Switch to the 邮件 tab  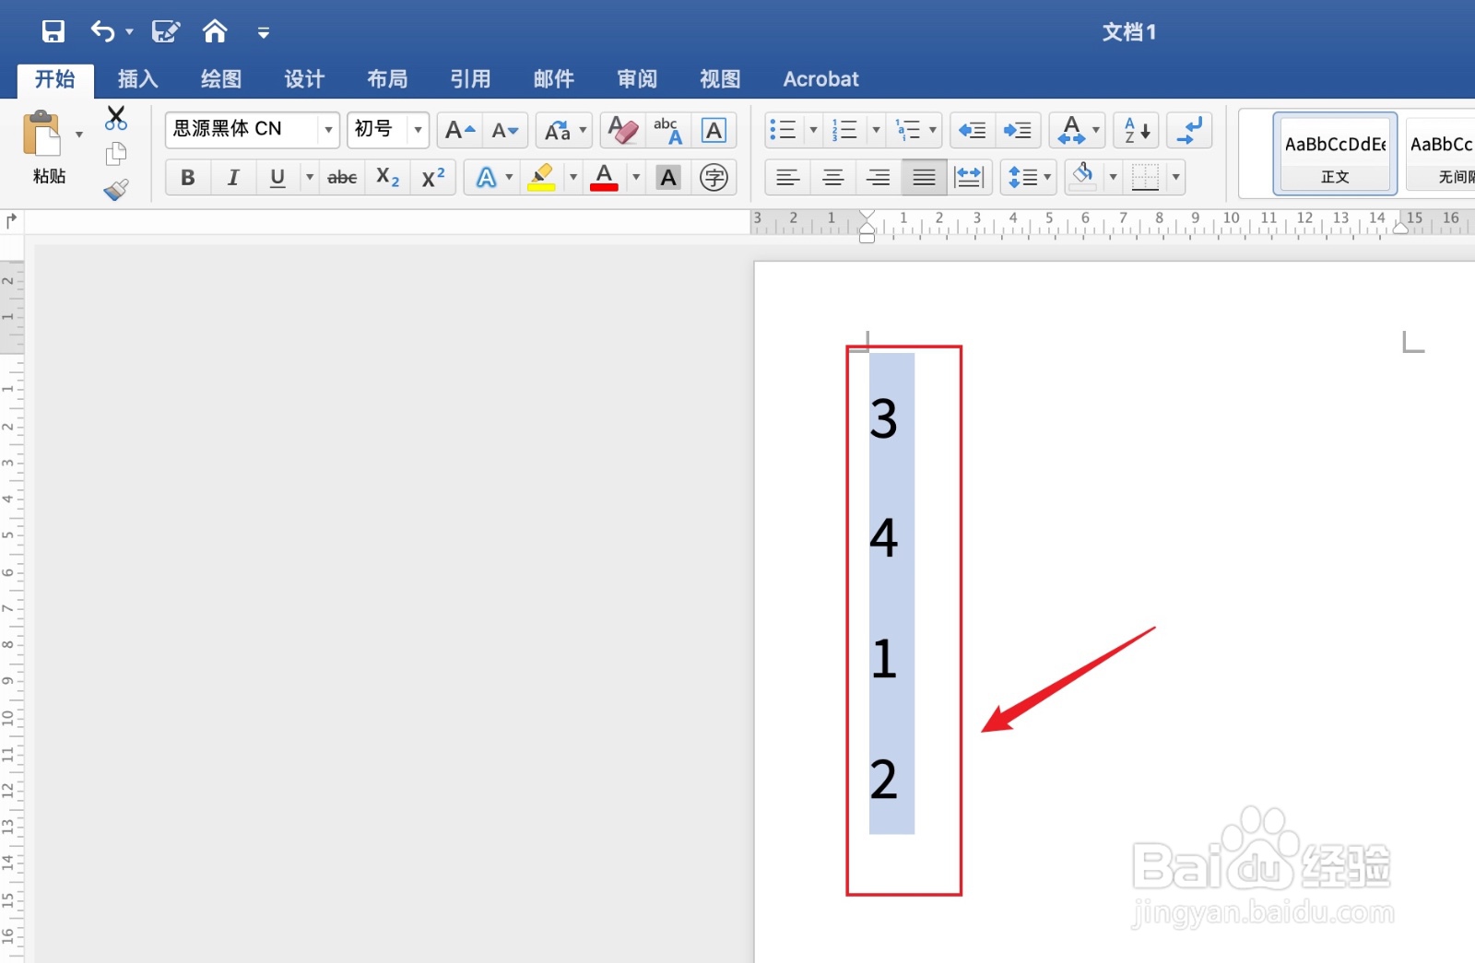[554, 79]
